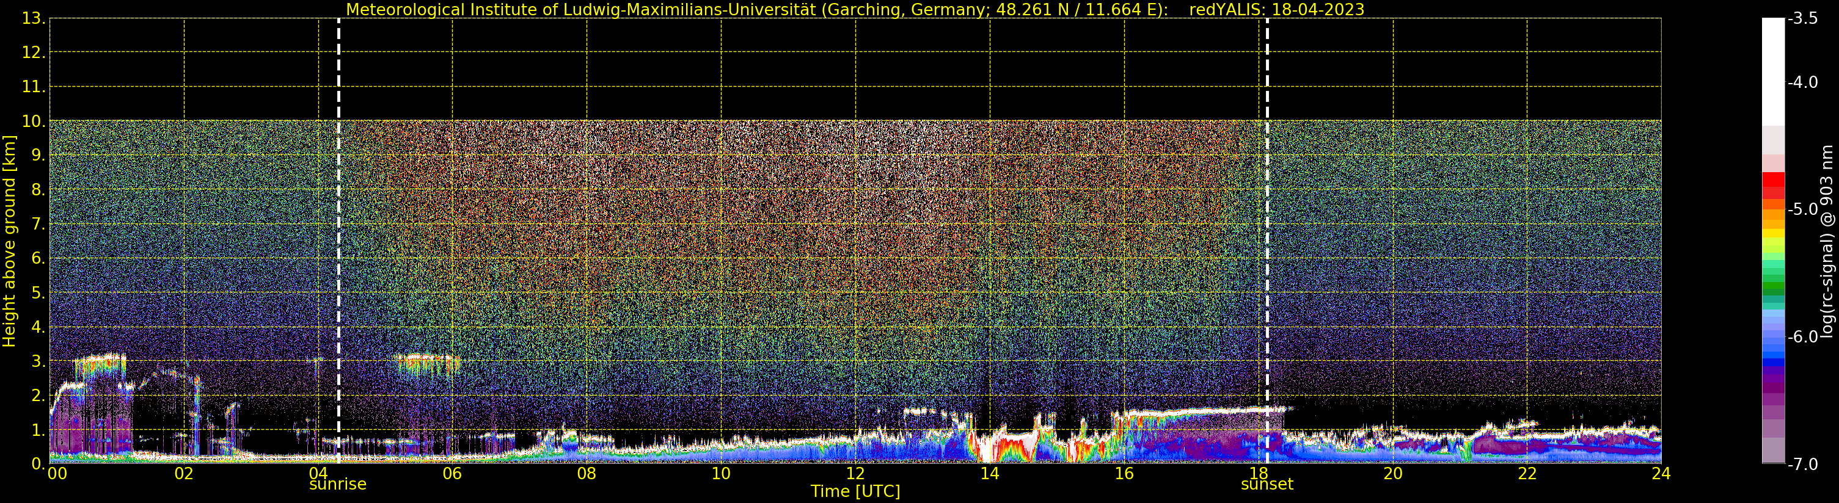Click the '-5.0' colorbar scale label
Screen dimensions: 1839x503
click(x=1802, y=209)
